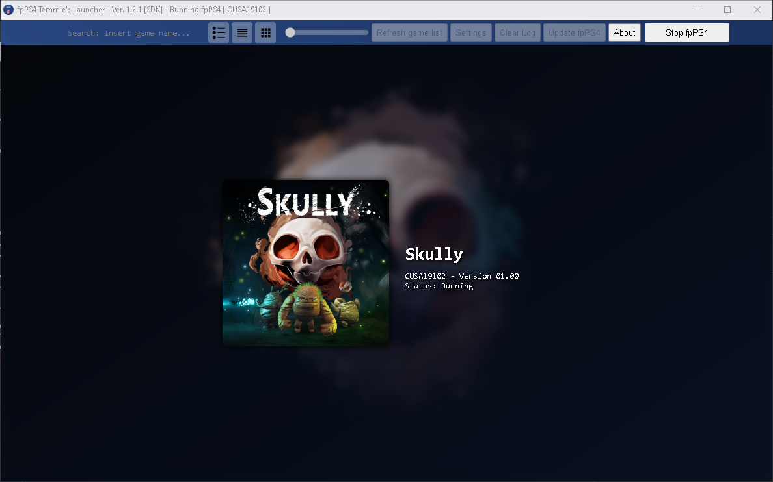Select the Skully game cover art
Image resolution: width=773 pixels, height=482 pixels.
[x=305, y=262]
